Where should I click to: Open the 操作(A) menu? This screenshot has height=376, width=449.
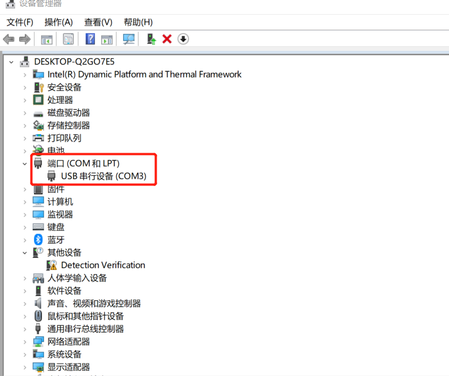click(x=59, y=23)
